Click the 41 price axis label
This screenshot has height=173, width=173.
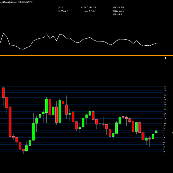coord(164,154)
